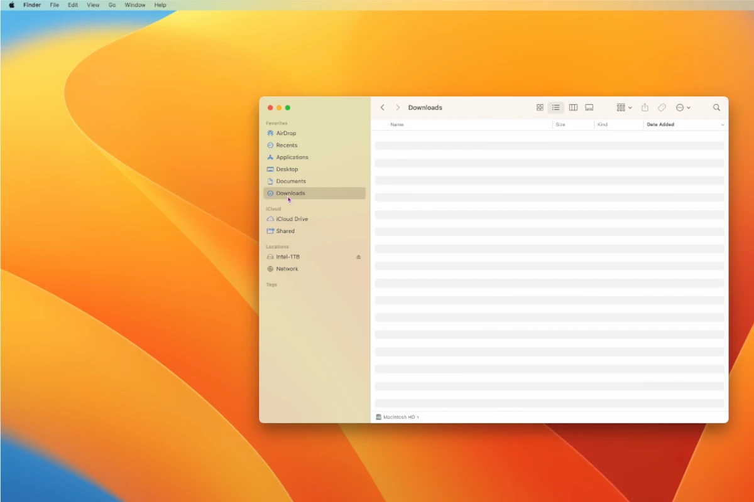Open iCloud Drive from sidebar
The height and width of the screenshot is (502, 754).
(292, 219)
